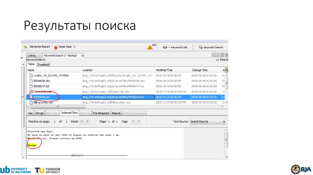The width and height of the screenshot is (313, 175).
Task: Click the file icon beside f0000000.doc
Action: (31, 81)
